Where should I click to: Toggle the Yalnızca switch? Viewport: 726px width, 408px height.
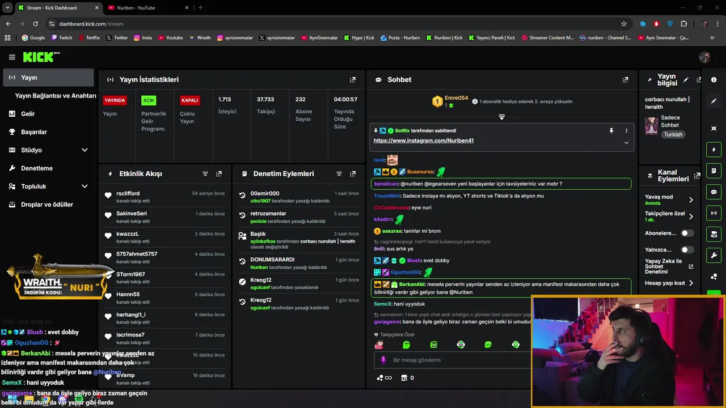pyautogui.click(x=687, y=249)
